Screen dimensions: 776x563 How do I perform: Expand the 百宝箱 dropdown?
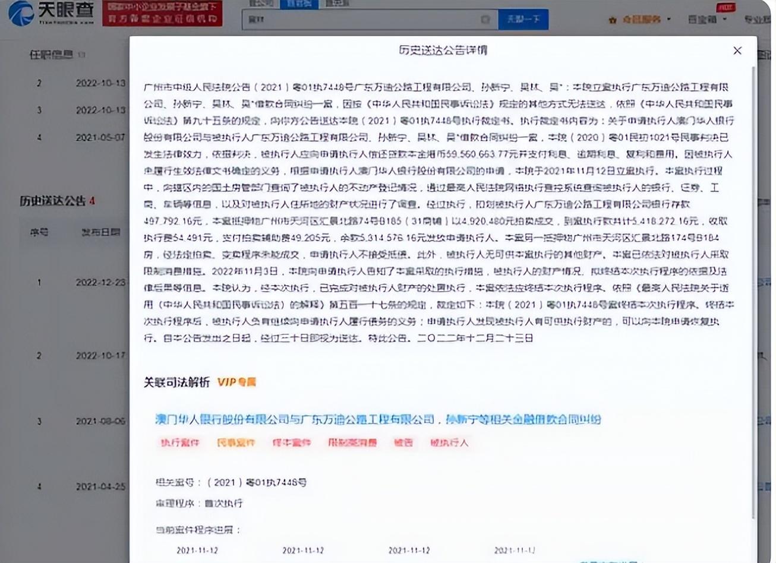[x=707, y=20]
